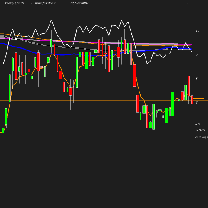Viewport: 208px width, 208px height.
Task: Click the price axis label 10
Action: tap(198, 31)
